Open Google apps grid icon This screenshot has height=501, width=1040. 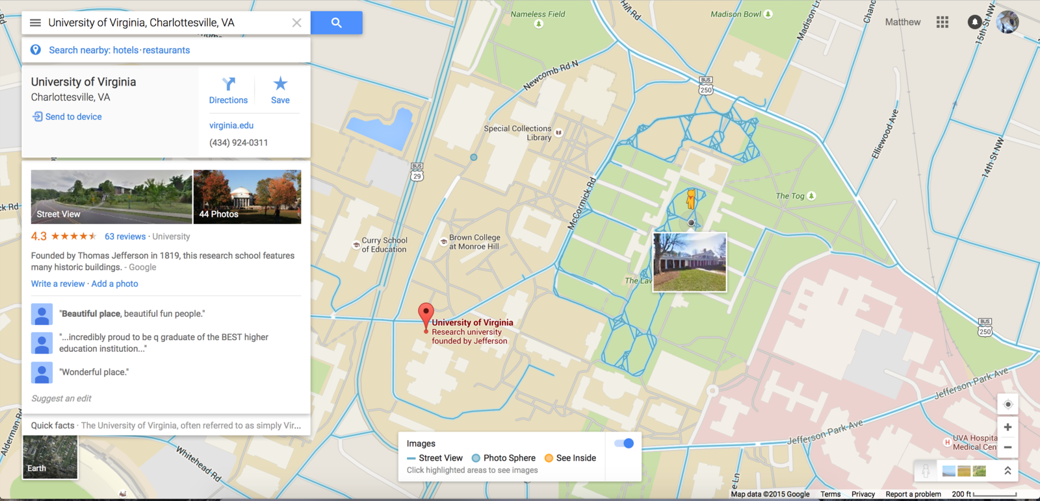pyautogui.click(x=942, y=22)
